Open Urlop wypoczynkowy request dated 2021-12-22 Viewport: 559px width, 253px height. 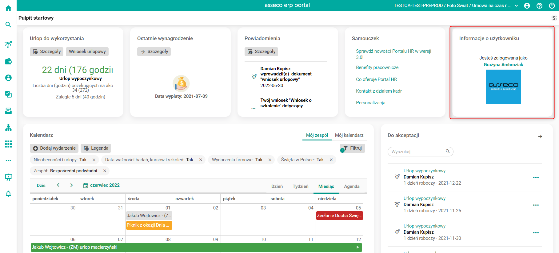[425, 171]
